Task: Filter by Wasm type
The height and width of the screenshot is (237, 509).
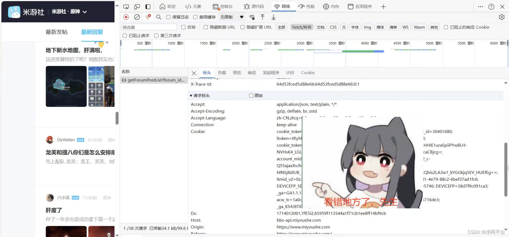Action: (x=419, y=27)
